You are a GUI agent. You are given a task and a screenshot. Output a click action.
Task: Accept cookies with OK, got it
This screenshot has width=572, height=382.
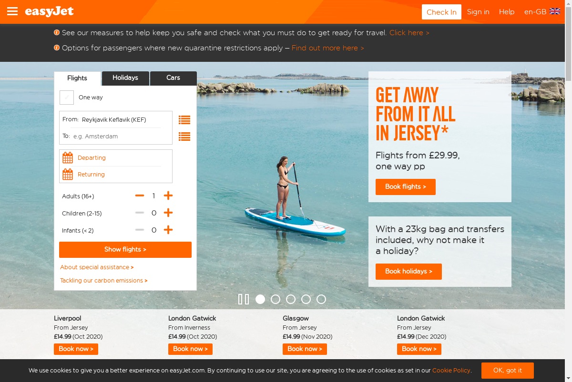tap(508, 371)
